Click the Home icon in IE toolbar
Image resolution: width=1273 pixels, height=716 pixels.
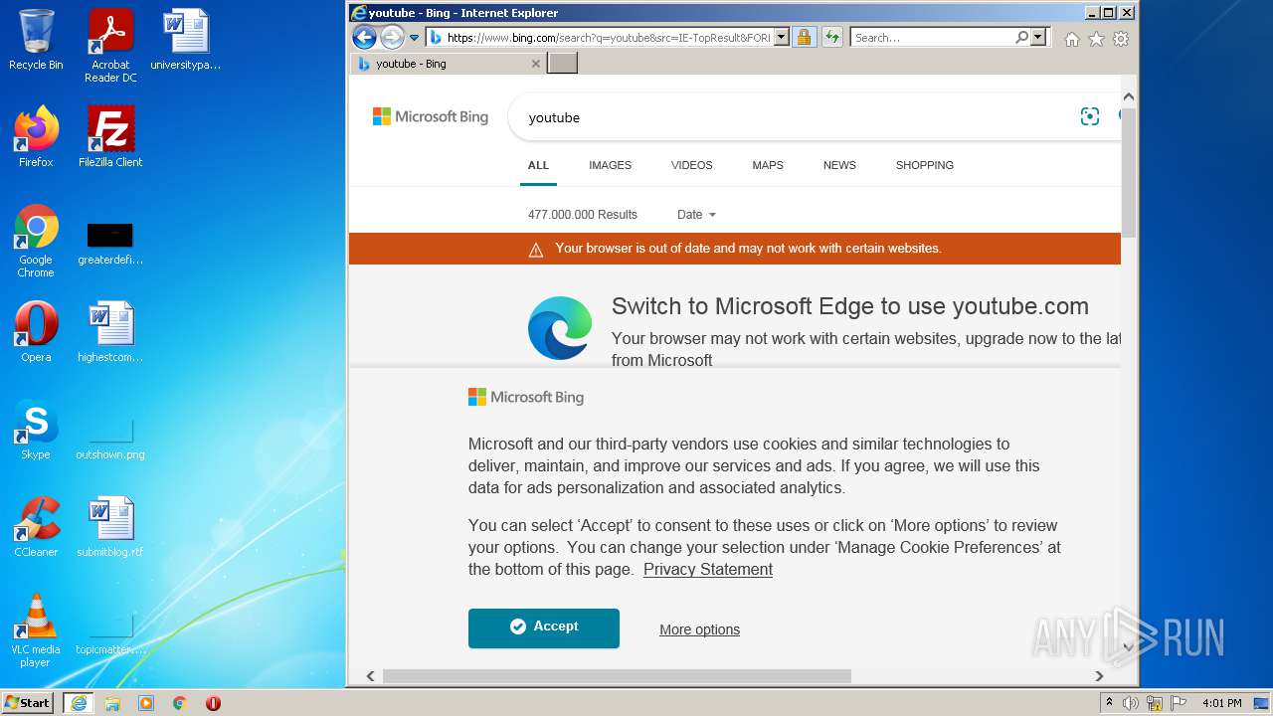point(1071,39)
